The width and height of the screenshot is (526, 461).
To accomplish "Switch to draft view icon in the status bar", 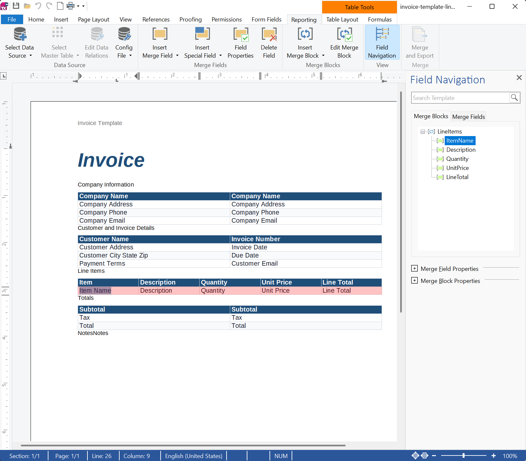I will tap(425, 455).
